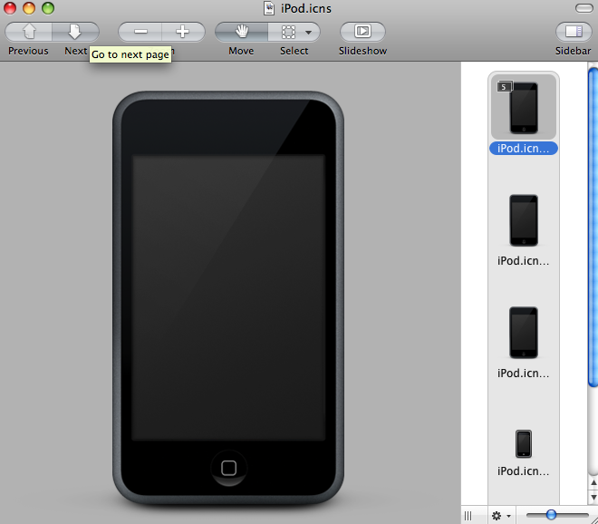Select the first iPod.icns thumbnail with badge 5
598x524 pixels.
tap(524, 107)
